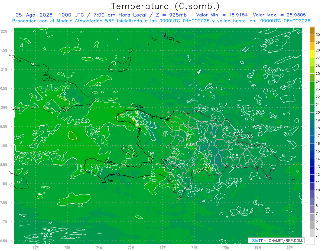325x251 pixels.
Task: Click the "Valor Min. = 18.9154" value
Action: pos(222,15)
